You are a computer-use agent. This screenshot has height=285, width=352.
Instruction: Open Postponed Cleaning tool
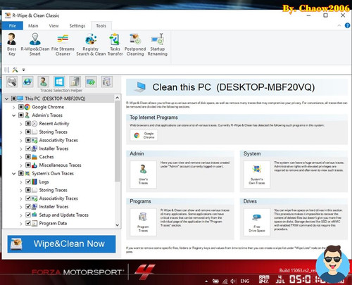point(135,44)
